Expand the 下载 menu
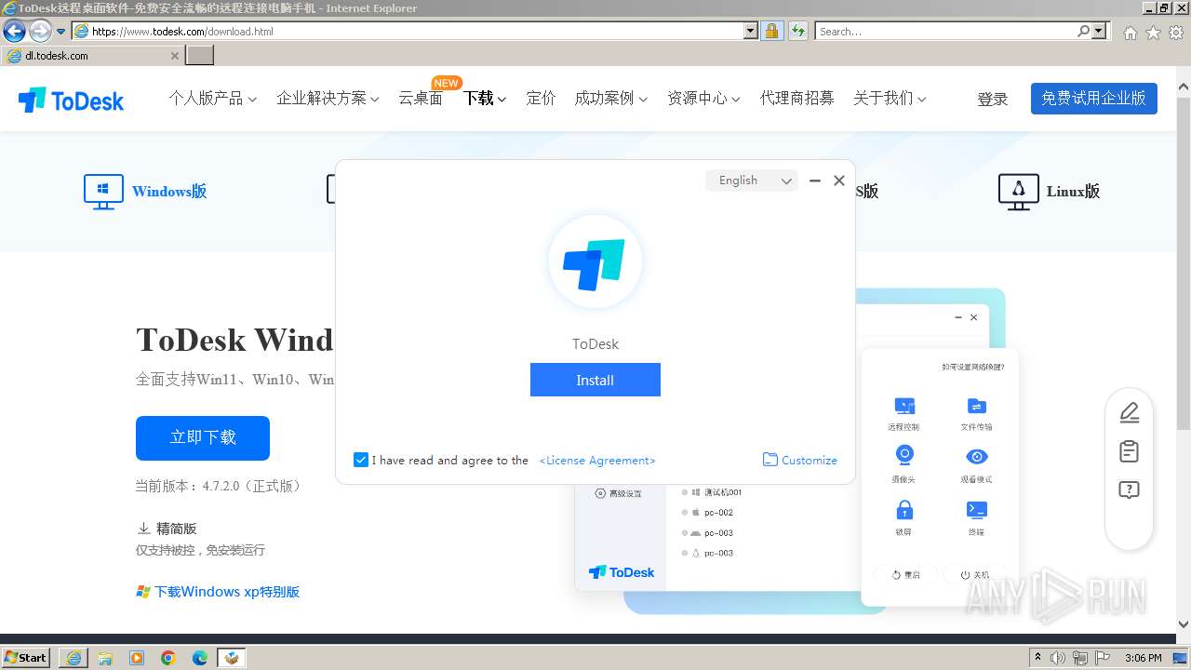 click(x=485, y=98)
